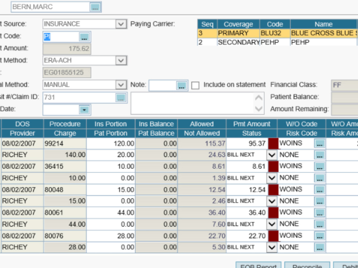This screenshot has height=268, width=358.
Task: Select the PRIMARY BLU32 carrier row
Action: [277, 33]
